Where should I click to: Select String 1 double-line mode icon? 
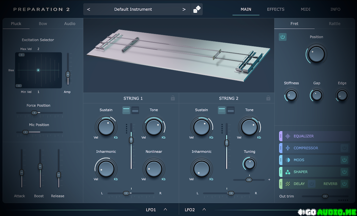coord(135,110)
